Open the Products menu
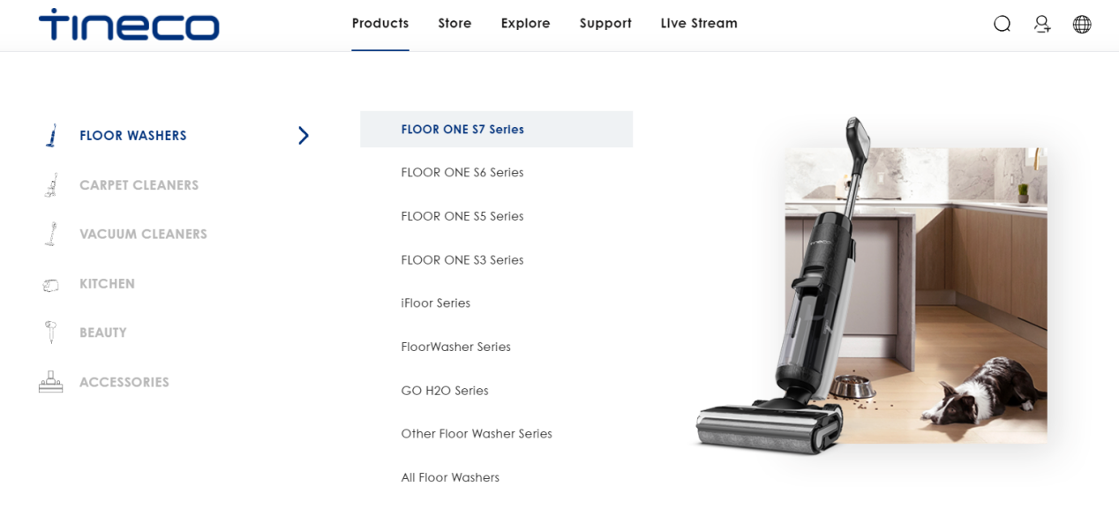Viewport: 1119px width, 516px height. click(x=379, y=24)
